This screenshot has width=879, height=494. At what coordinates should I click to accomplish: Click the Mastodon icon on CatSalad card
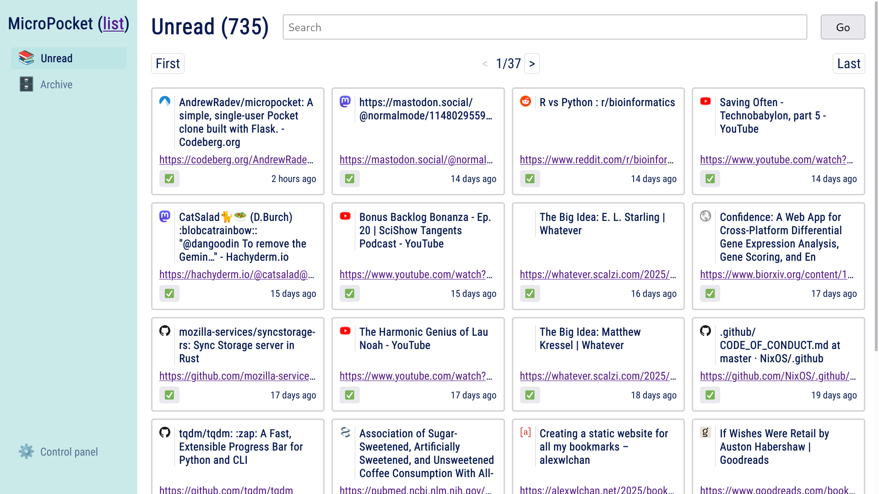pyautogui.click(x=165, y=216)
